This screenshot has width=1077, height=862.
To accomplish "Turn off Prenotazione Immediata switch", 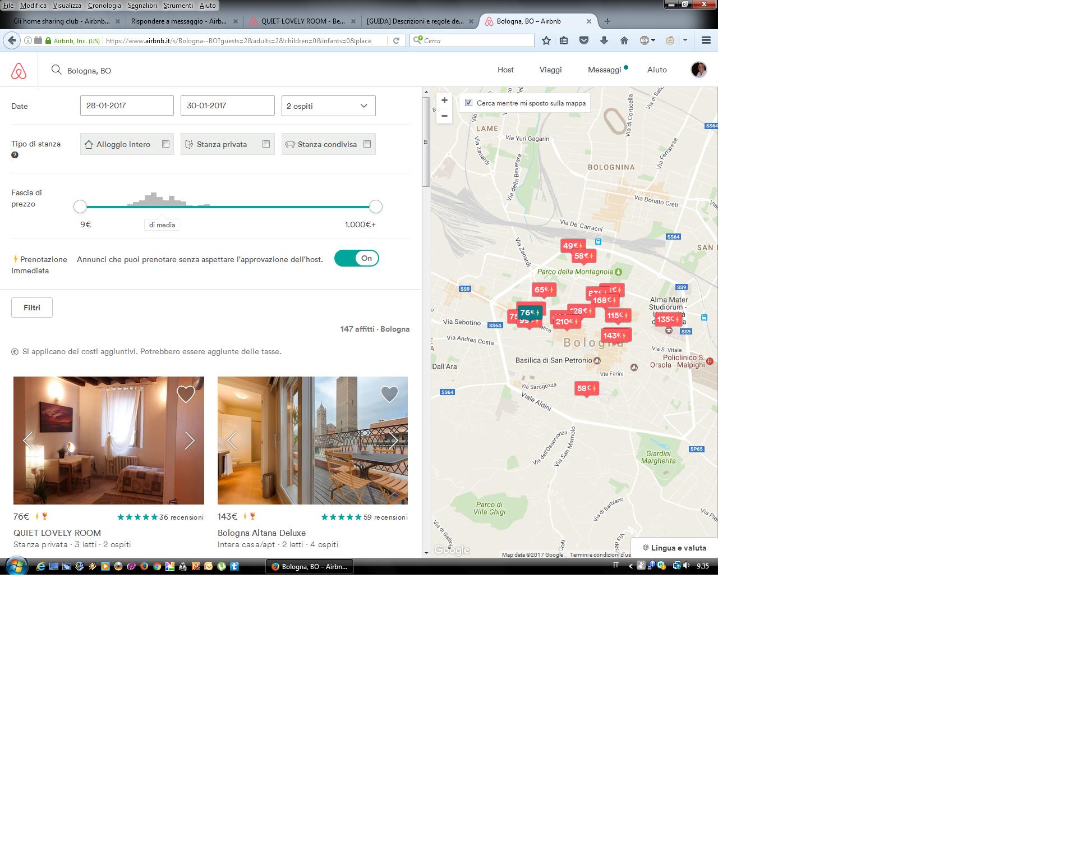I will pos(357,258).
